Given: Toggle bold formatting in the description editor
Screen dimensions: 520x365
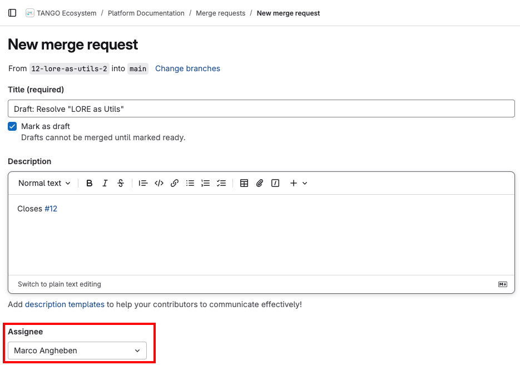Looking at the screenshot, I should point(90,182).
